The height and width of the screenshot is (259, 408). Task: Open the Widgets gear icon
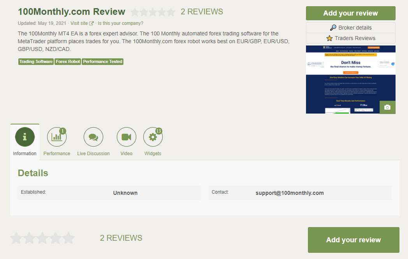[153, 137]
